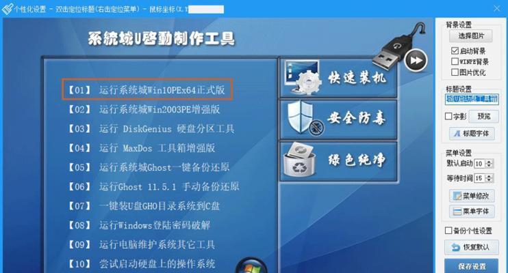The image size is (508, 273).
Task: Click the fast-forward arrow circle icon
Action: click(x=416, y=61)
